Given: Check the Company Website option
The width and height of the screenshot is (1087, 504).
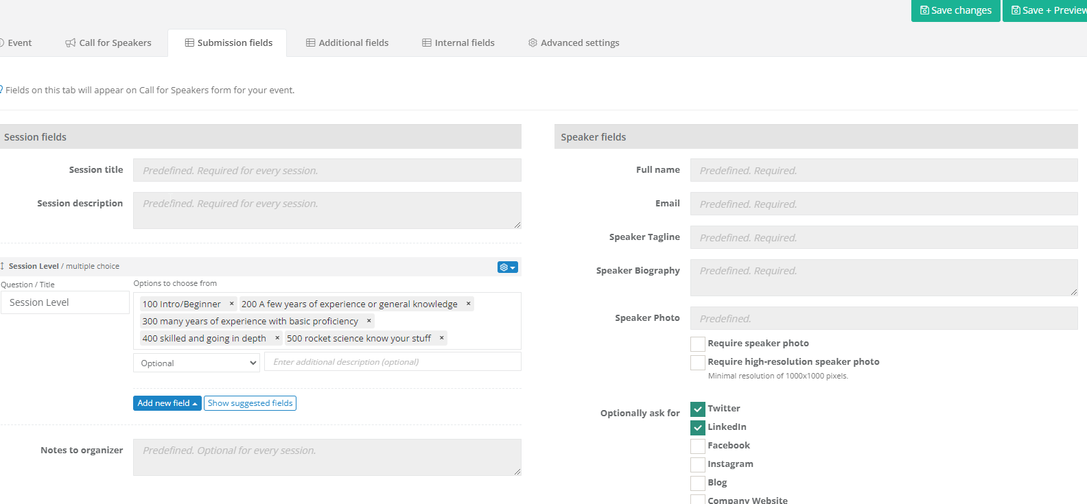Looking at the screenshot, I should [698, 500].
